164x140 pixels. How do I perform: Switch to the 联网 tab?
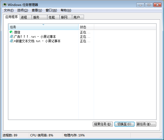click(66, 17)
